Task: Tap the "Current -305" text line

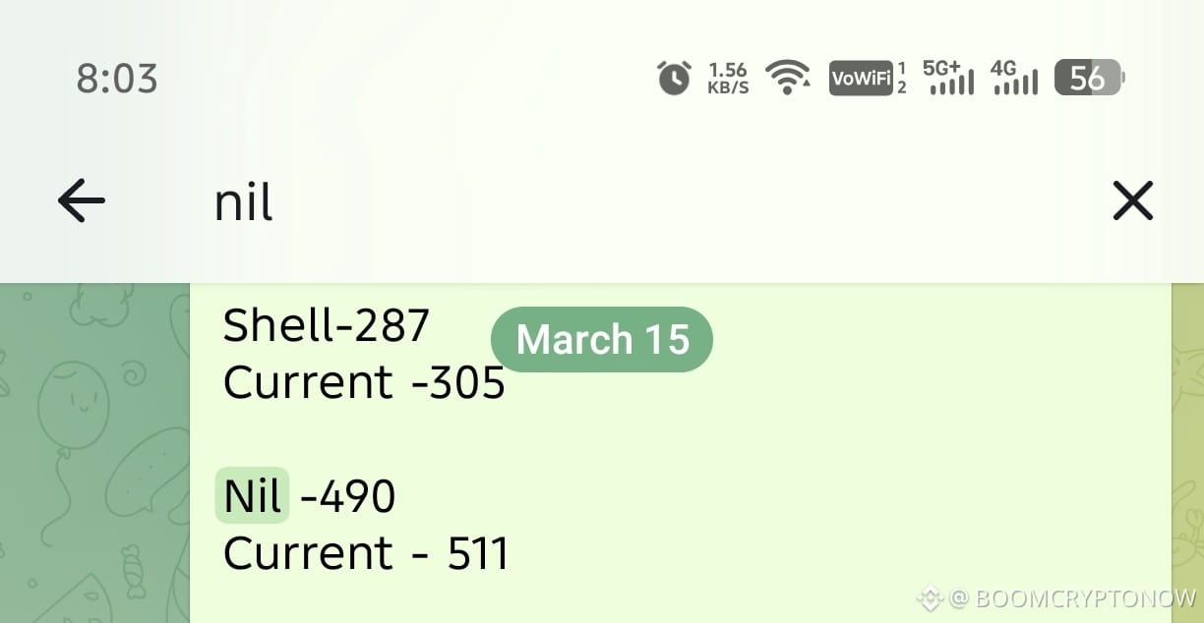Action: pos(364,382)
